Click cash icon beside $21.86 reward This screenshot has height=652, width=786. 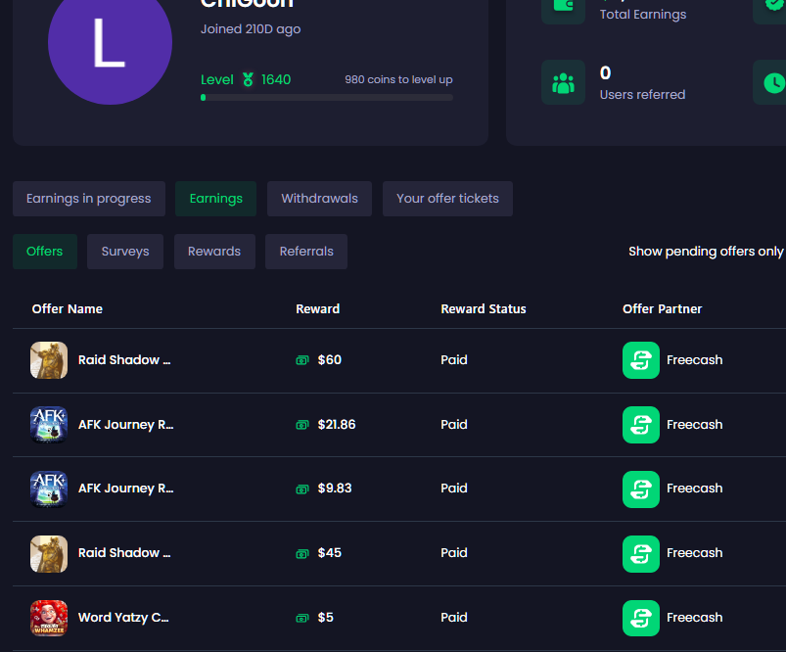pos(302,425)
